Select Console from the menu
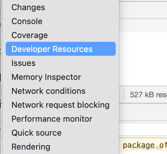Screen dimensions: 167x154 coord(27,21)
